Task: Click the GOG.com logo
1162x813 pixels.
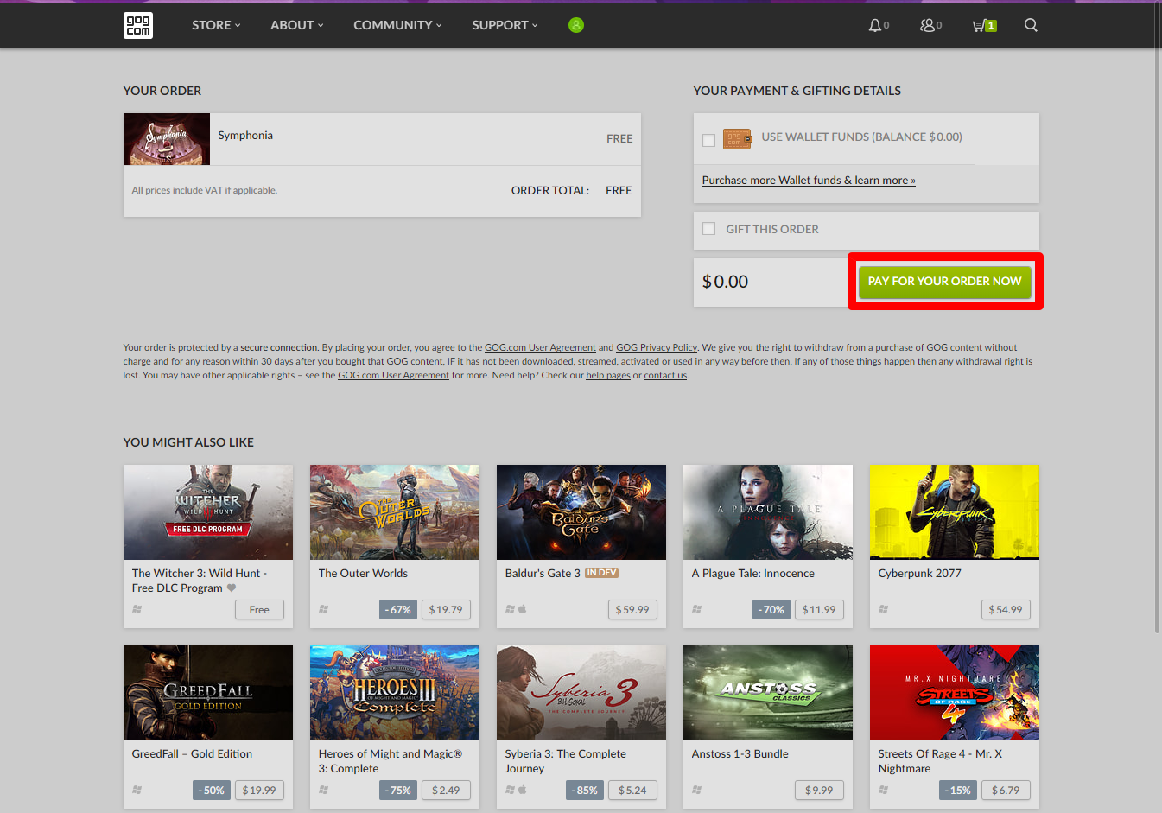Action: click(138, 25)
